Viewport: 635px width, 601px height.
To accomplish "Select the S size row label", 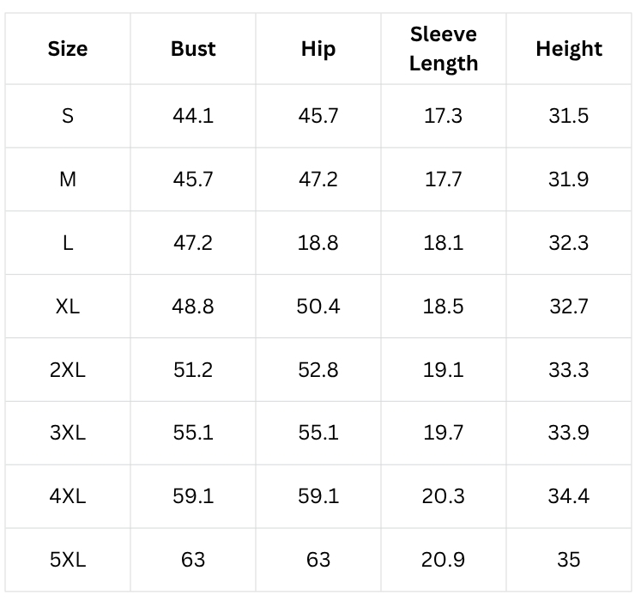I will (x=68, y=116).
